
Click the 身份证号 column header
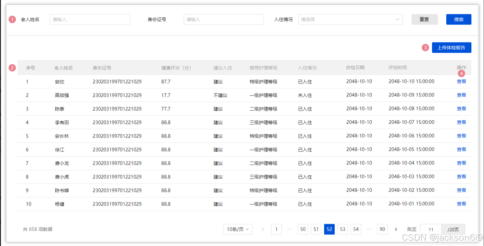(102, 68)
